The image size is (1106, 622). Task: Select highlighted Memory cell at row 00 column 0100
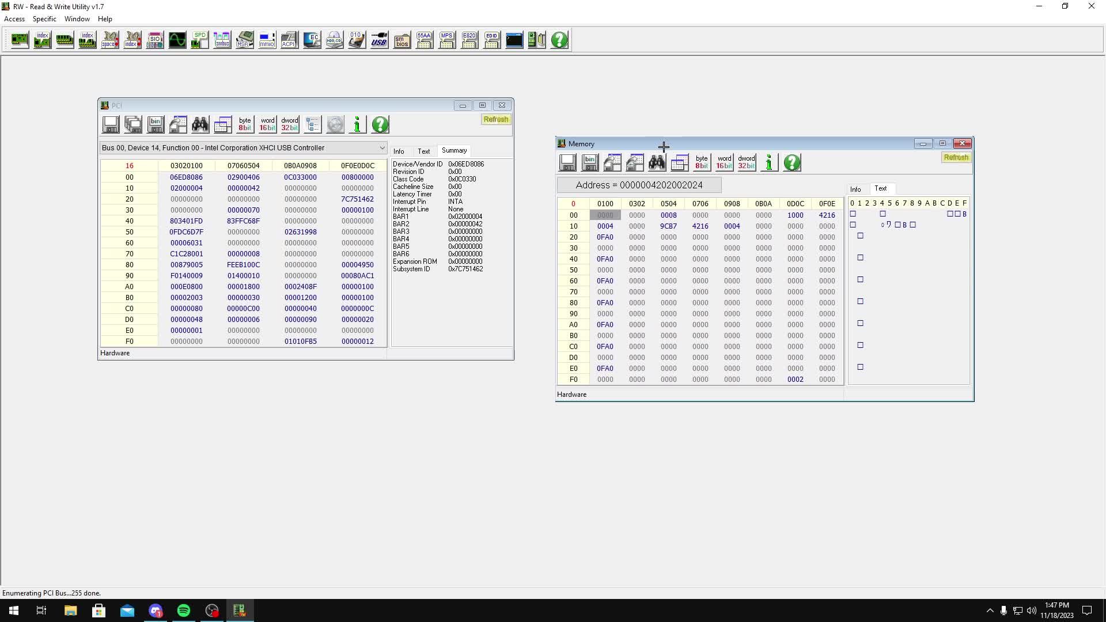[605, 215]
